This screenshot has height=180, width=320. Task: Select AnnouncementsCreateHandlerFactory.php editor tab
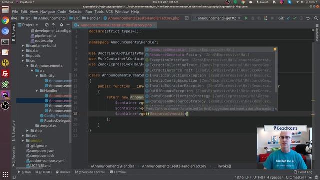click(114, 25)
